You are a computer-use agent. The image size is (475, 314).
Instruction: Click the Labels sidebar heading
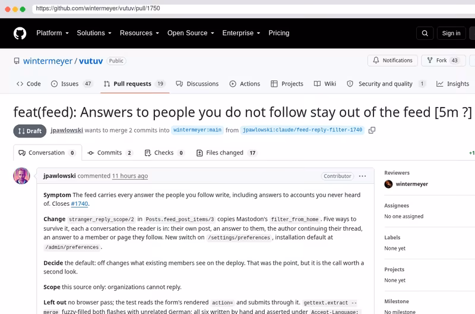click(392, 237)
